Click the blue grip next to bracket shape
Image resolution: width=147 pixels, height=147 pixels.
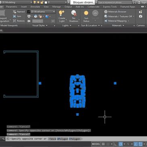pos(40,83)
